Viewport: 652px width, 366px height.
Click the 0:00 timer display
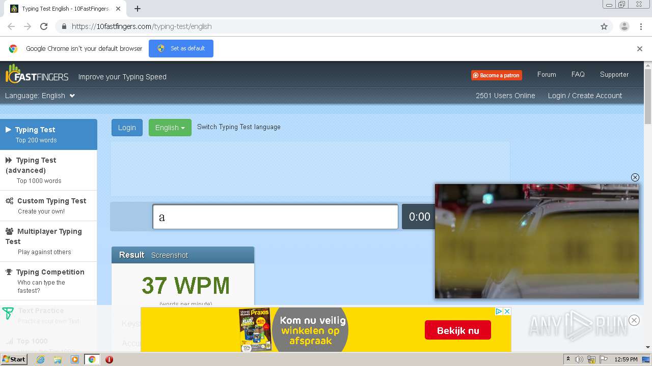click(x=419, y=217)
